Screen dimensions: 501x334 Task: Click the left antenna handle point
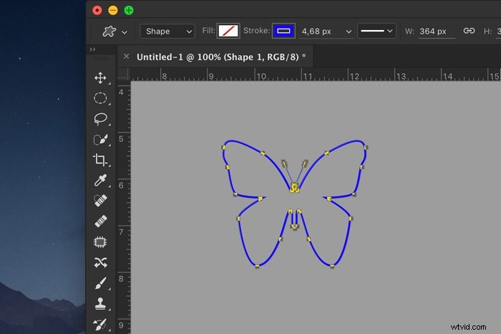tap(283, 164)
